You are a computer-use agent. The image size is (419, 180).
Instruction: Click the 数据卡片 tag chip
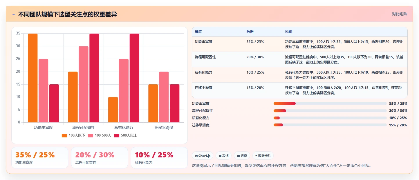(x=263, y=156)
